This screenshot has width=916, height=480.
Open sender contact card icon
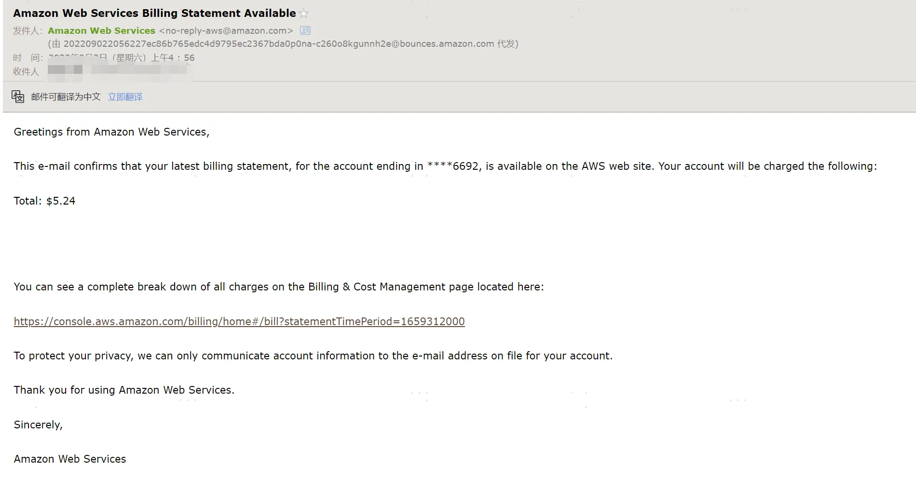(x=305, y=30)
